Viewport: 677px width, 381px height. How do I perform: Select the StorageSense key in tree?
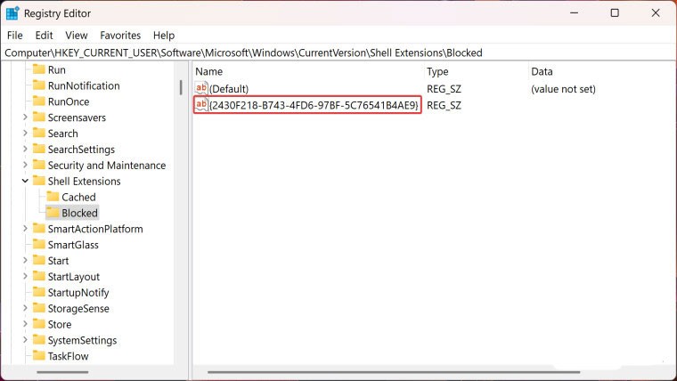point(78,309)
